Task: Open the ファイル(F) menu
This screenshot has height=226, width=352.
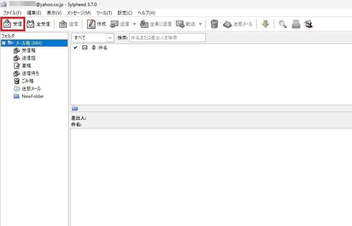Action: click(x=12, y=13)
